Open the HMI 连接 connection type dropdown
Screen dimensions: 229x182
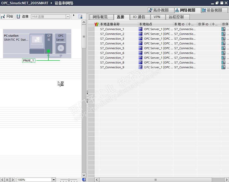(x=68, y=17)
